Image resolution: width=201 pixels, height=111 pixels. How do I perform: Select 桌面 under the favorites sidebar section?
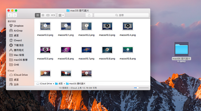pyautogui.click(x=14, y=36)
